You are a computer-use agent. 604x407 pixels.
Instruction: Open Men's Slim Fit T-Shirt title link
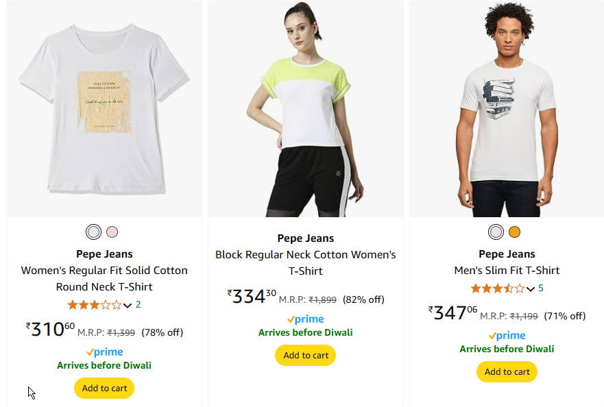[x=507, y=271]
